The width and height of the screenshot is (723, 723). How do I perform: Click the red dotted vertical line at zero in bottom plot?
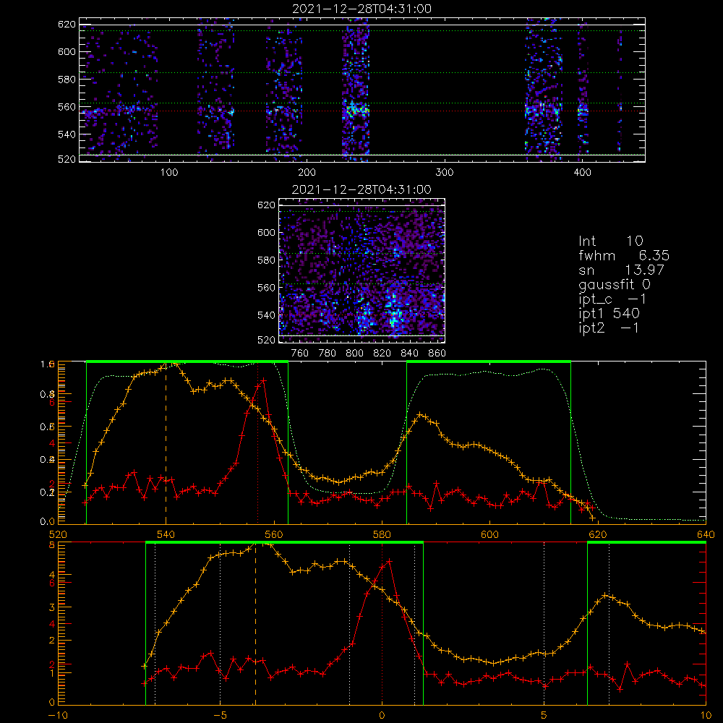click(382, 623)
